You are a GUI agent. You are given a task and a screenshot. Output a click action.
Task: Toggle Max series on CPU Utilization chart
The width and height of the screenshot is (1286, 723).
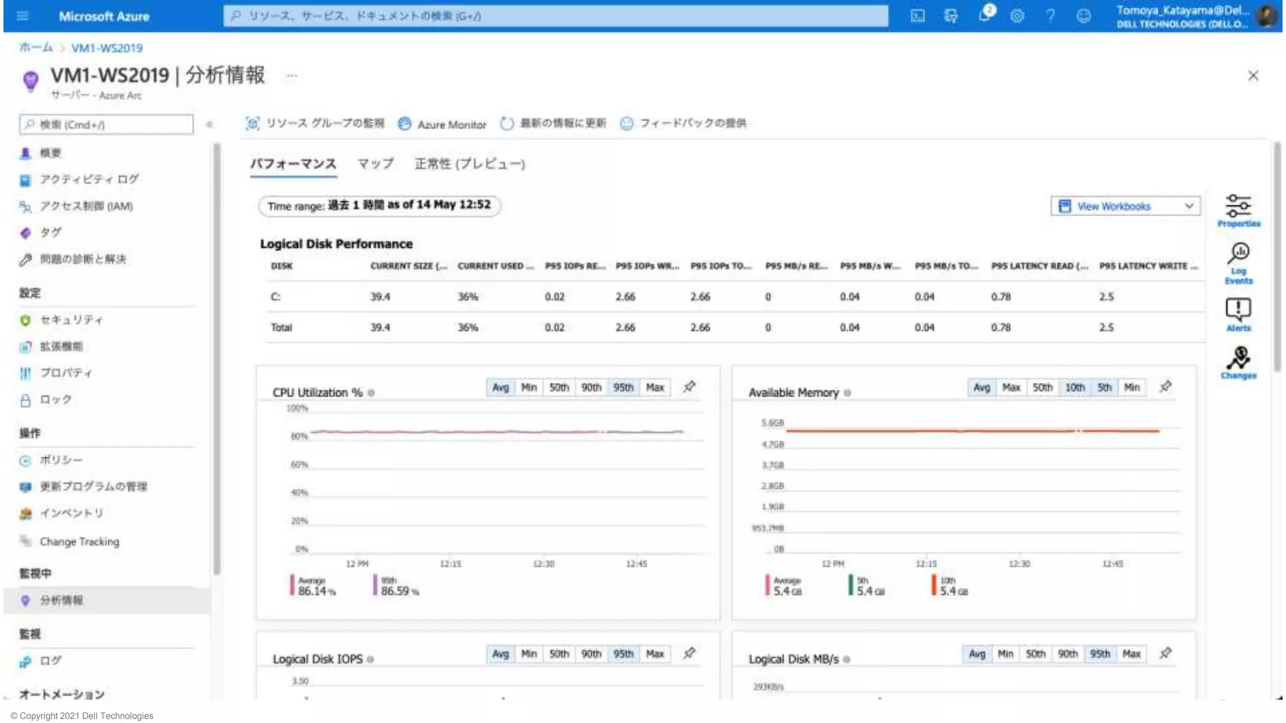pos(654,387)
